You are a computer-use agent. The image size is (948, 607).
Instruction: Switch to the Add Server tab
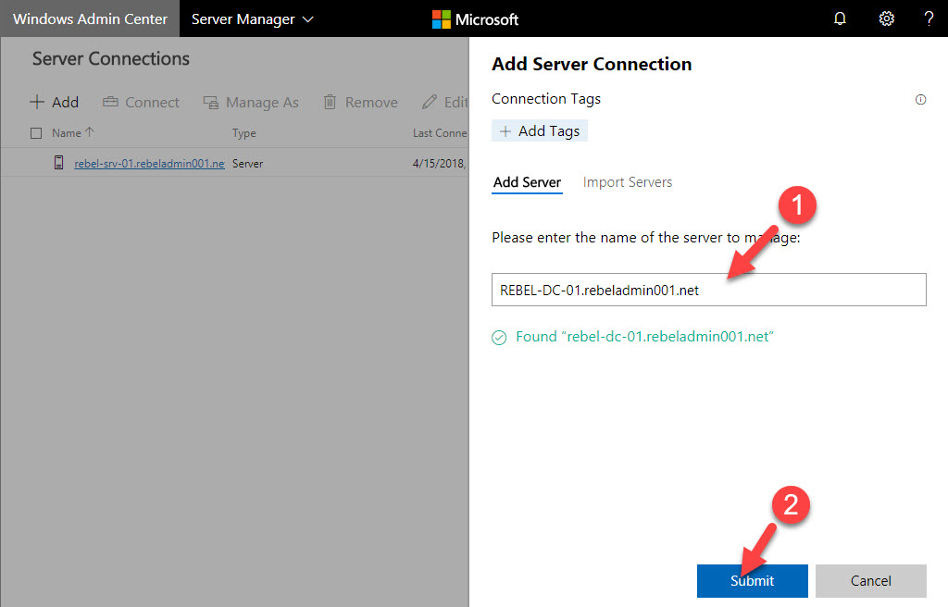pyautogui.click(x=527, y=182)
